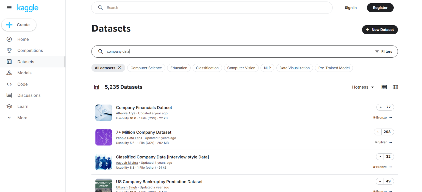The image size is (422, 192).
Task: Go to the Models section
Action: pyautogui.click(x=24, y=73)
